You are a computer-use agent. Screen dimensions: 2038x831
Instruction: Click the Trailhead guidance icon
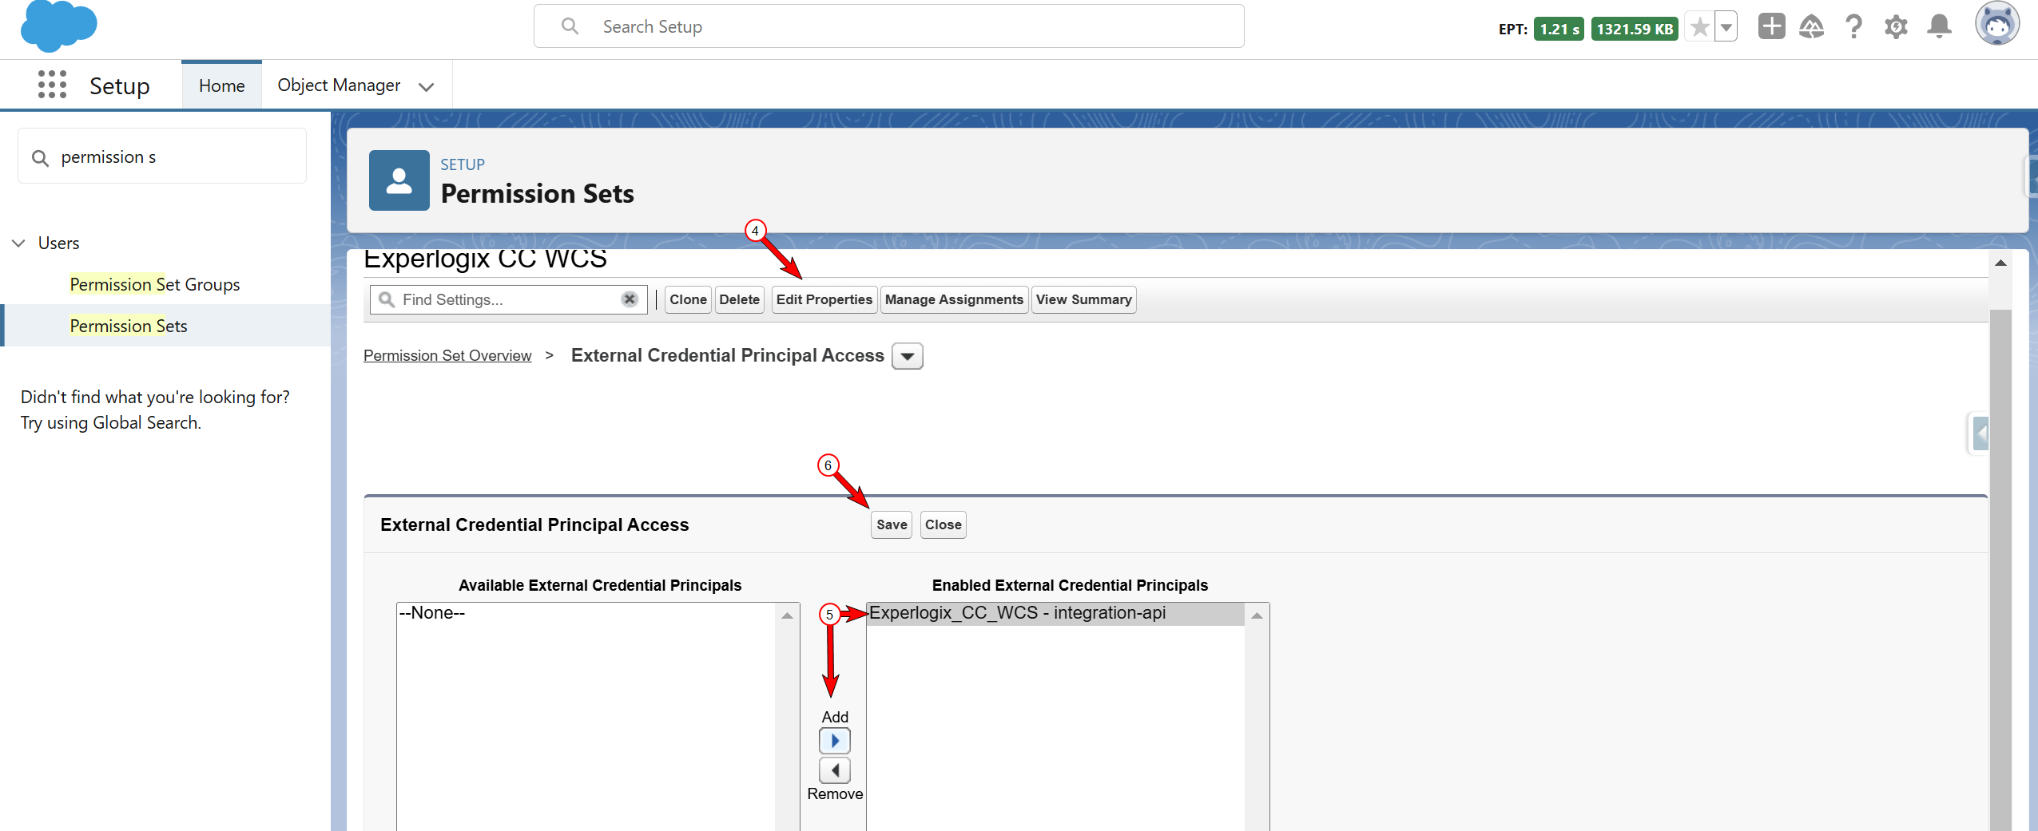click(x=1811, y=27)
